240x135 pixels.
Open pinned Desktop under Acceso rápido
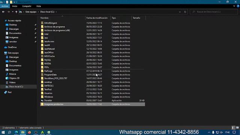[x=13, y=25]
